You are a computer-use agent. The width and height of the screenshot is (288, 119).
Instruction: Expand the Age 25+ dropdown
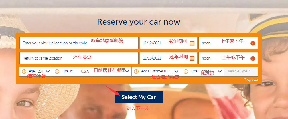36,71
